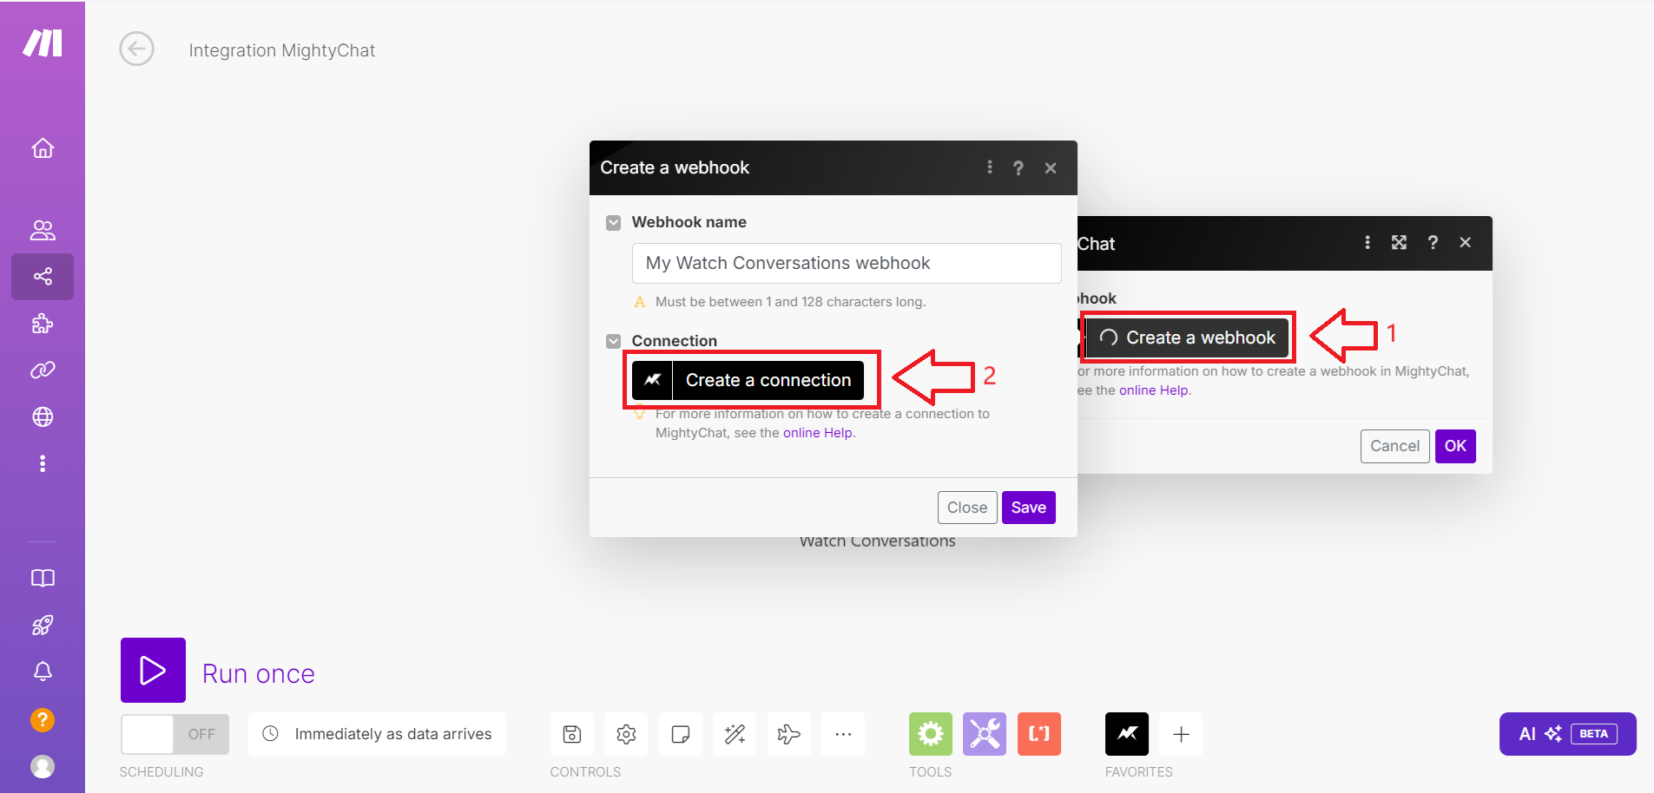Screen dimensions: 1654x793
Task: Open the schedule setting 'Immediately as data arrives'
Action: pos(378,734)
